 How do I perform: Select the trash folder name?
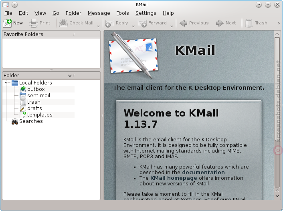(x=34, y=102)
